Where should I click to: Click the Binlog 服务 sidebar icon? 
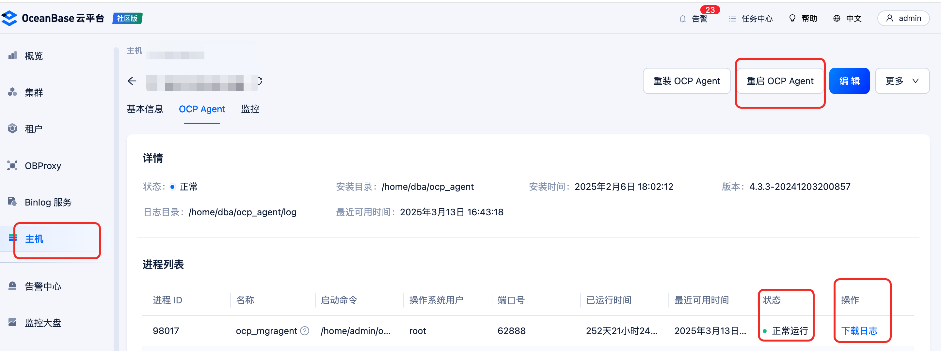tap(12, 201)
